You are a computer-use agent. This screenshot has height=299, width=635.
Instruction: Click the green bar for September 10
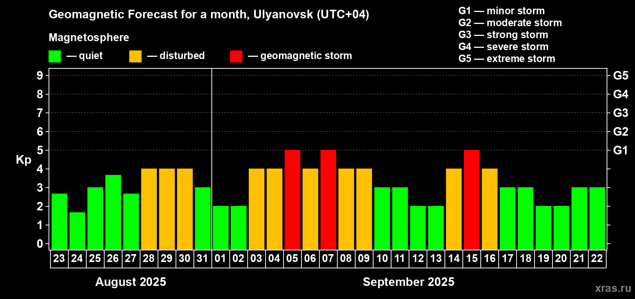coord(382,219)
